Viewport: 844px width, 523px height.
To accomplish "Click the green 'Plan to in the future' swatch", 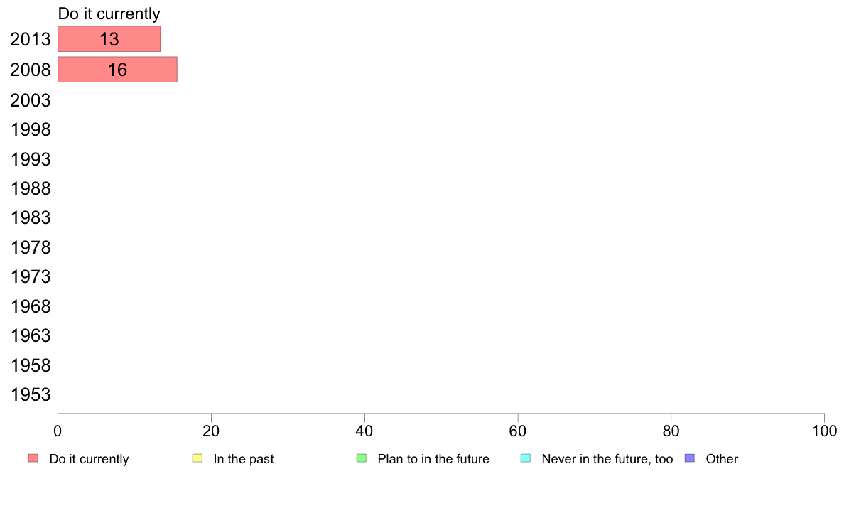I will click(x=361, y=458).
